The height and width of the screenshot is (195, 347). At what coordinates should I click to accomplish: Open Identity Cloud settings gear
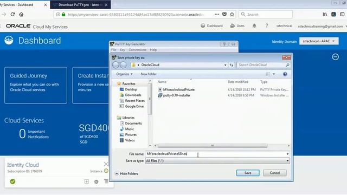coord(97,182)
